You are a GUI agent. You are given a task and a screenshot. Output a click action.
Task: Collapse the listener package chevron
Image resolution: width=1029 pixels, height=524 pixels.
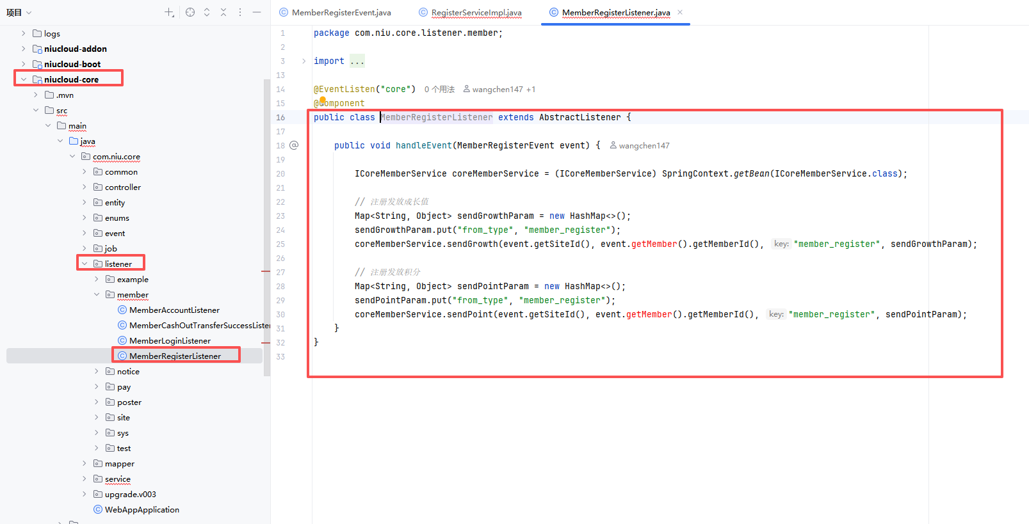click(x=85, y=264)
